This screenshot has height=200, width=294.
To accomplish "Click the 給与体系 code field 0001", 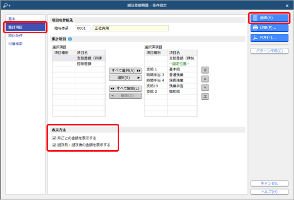I will pos(82,28).
